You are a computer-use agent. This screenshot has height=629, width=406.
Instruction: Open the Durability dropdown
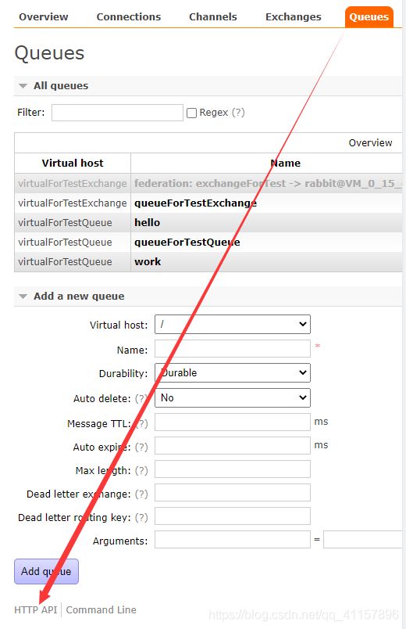point(233,372)
